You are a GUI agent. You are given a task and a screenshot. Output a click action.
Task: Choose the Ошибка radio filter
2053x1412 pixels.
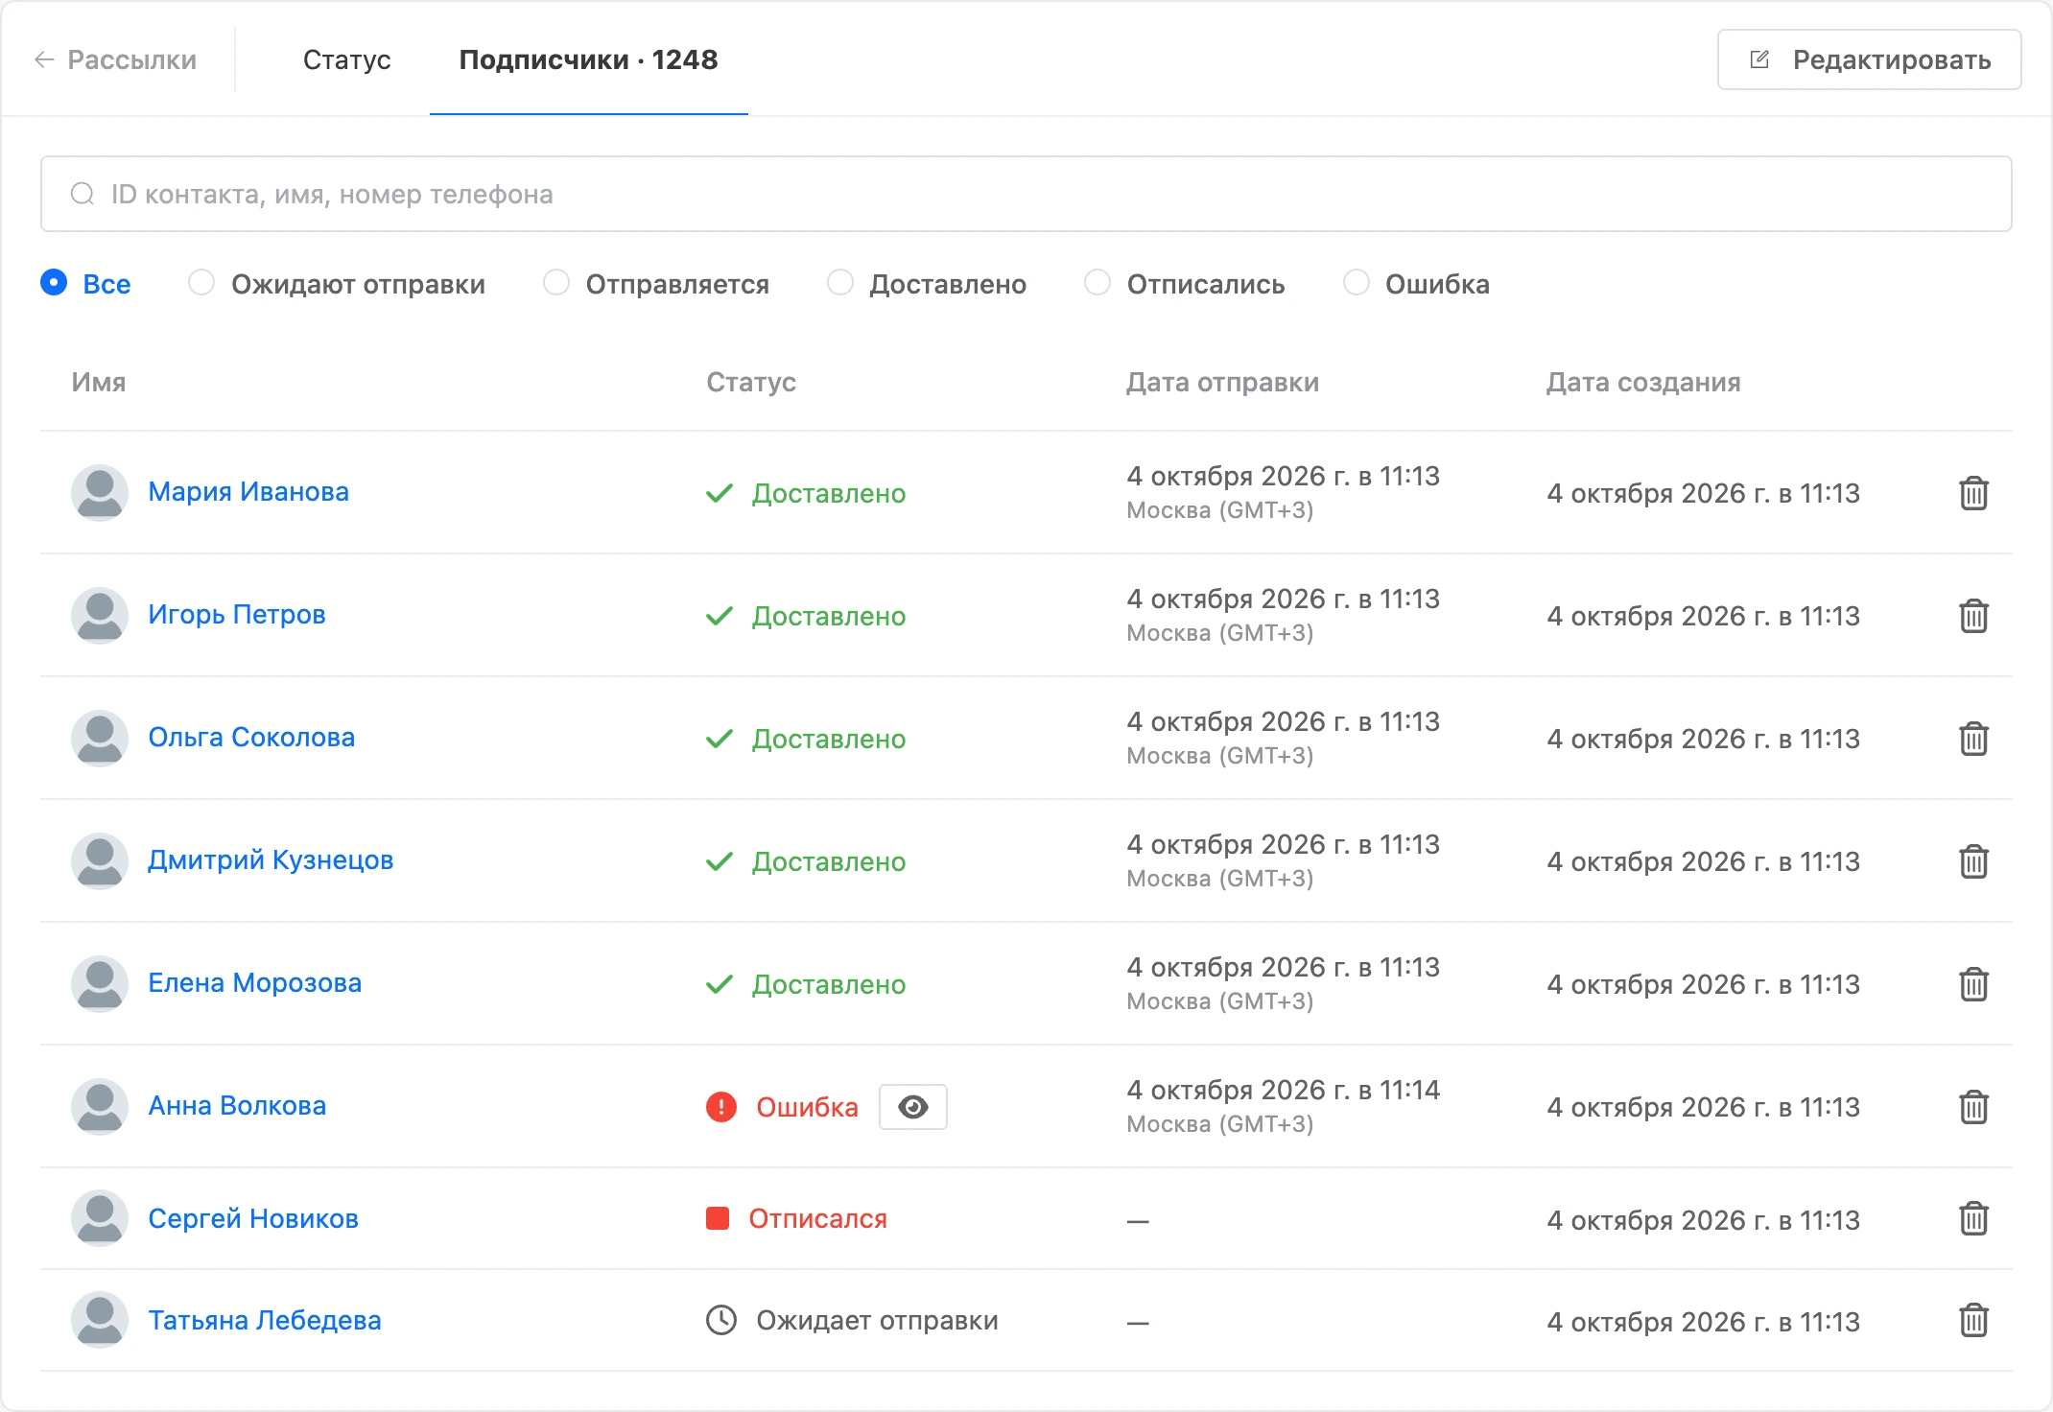[1357, 283]
